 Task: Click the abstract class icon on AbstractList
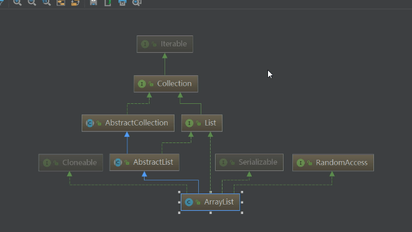(x=118, y=162)
